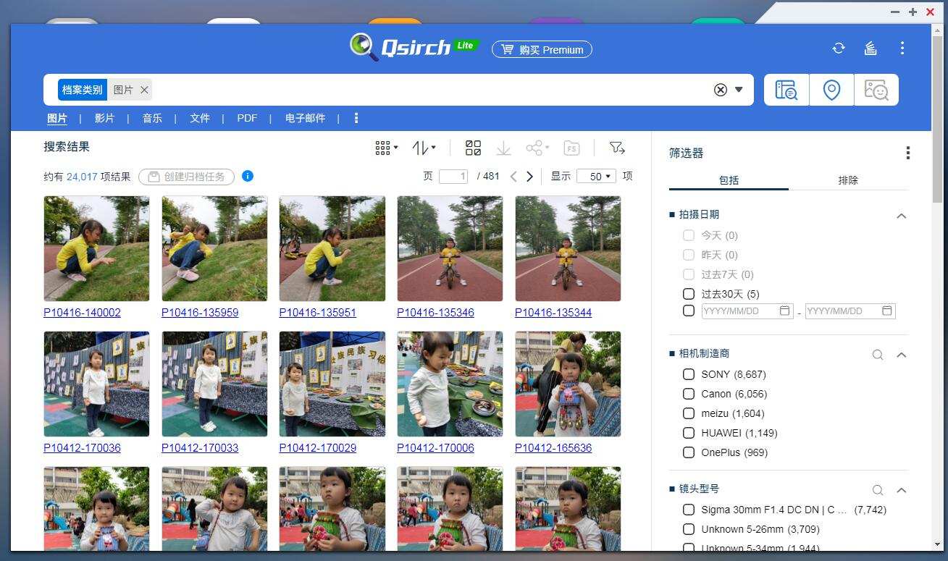This screenshot has height=561, width=948.
Task: Click the share icon in the toolbar
Action: pos(536,148)
